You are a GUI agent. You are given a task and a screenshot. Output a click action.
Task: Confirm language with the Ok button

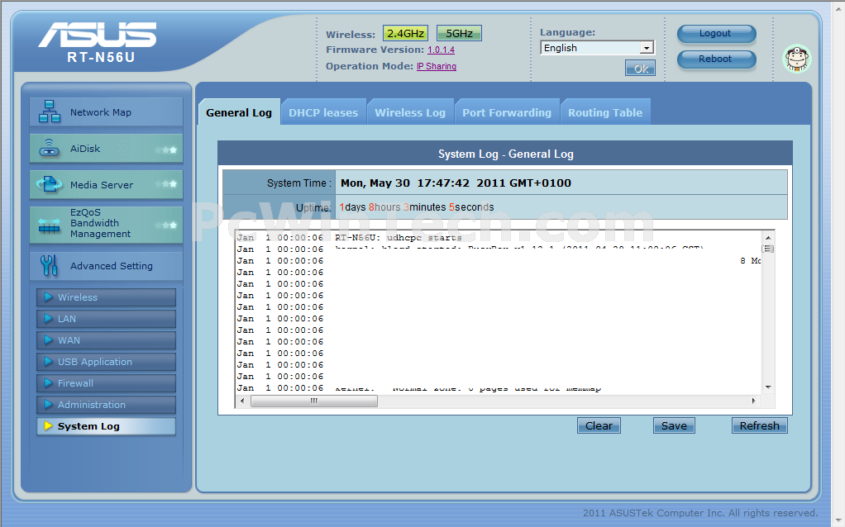point(640,69)
